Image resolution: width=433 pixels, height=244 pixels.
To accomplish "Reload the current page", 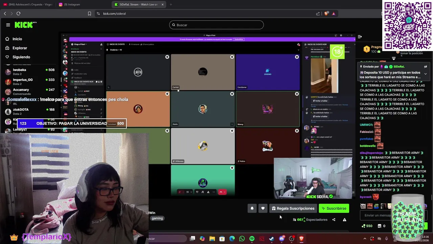I will pos(18,14).
